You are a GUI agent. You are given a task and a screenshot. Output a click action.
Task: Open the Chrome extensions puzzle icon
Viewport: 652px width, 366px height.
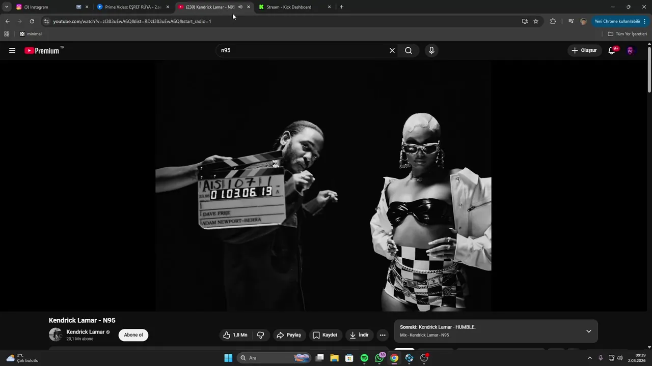(553, 21)
